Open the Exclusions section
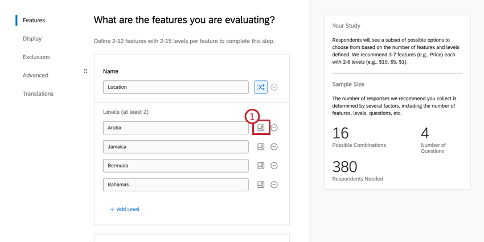Viewport: 484px width, 242px height. click(36, 57)
